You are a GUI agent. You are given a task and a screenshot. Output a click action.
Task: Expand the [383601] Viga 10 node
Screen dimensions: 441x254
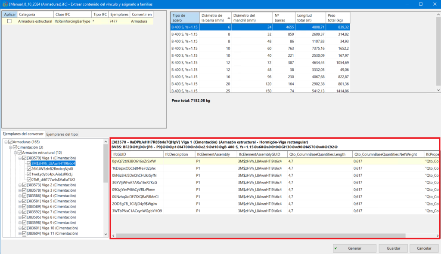20,228
